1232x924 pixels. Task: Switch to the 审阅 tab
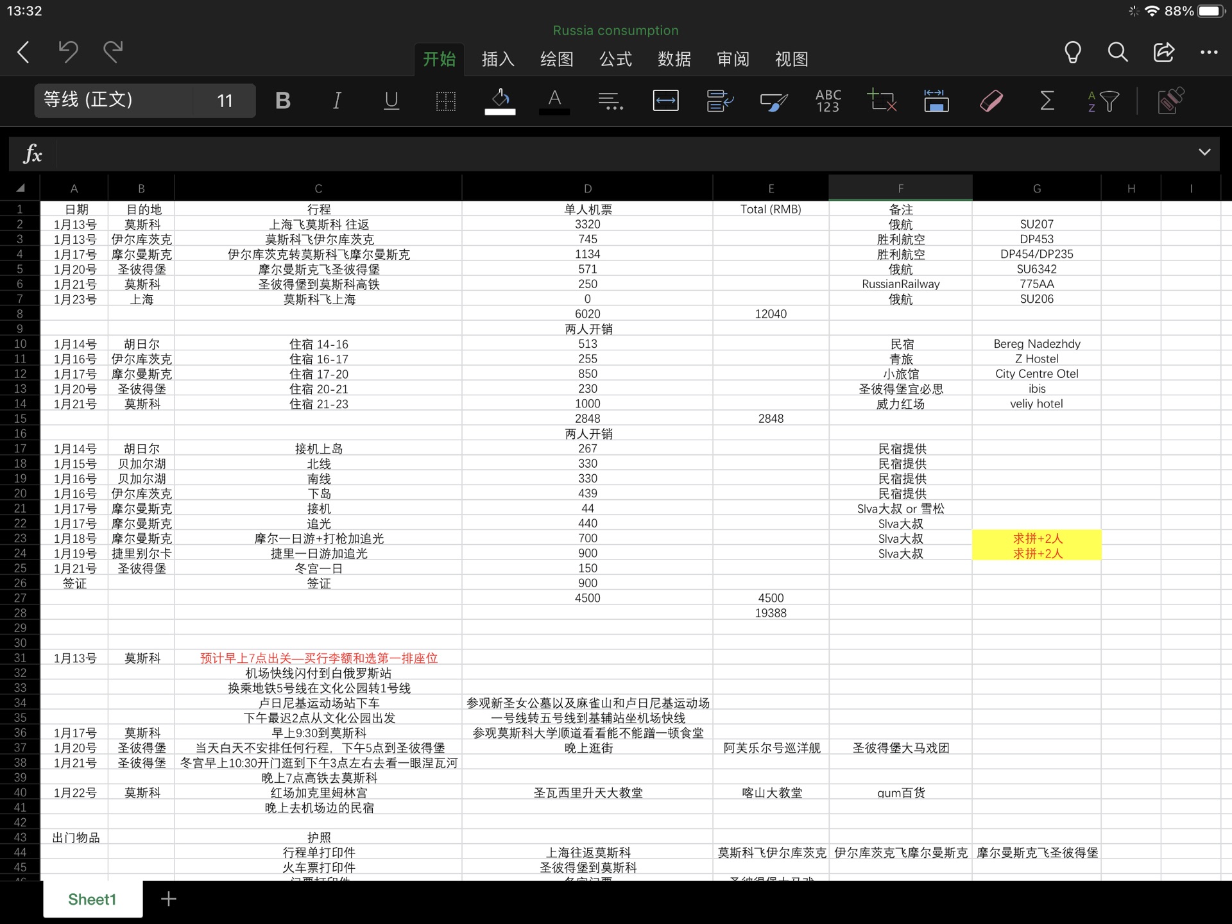733,59
